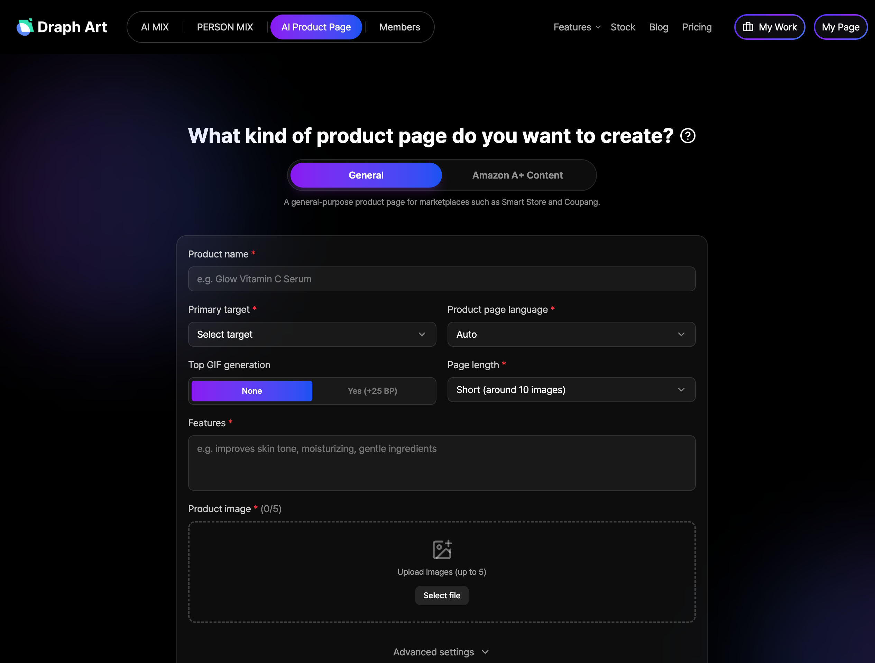Click the 'What kind of product page' heading
Viewport: 875px width, 663px height.
(430, 136)
